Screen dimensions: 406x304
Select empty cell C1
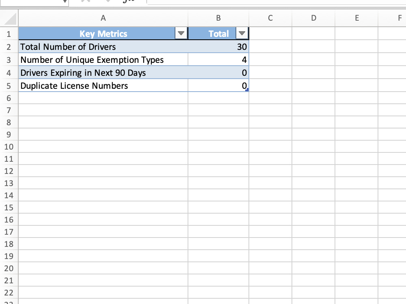[270, 34]
